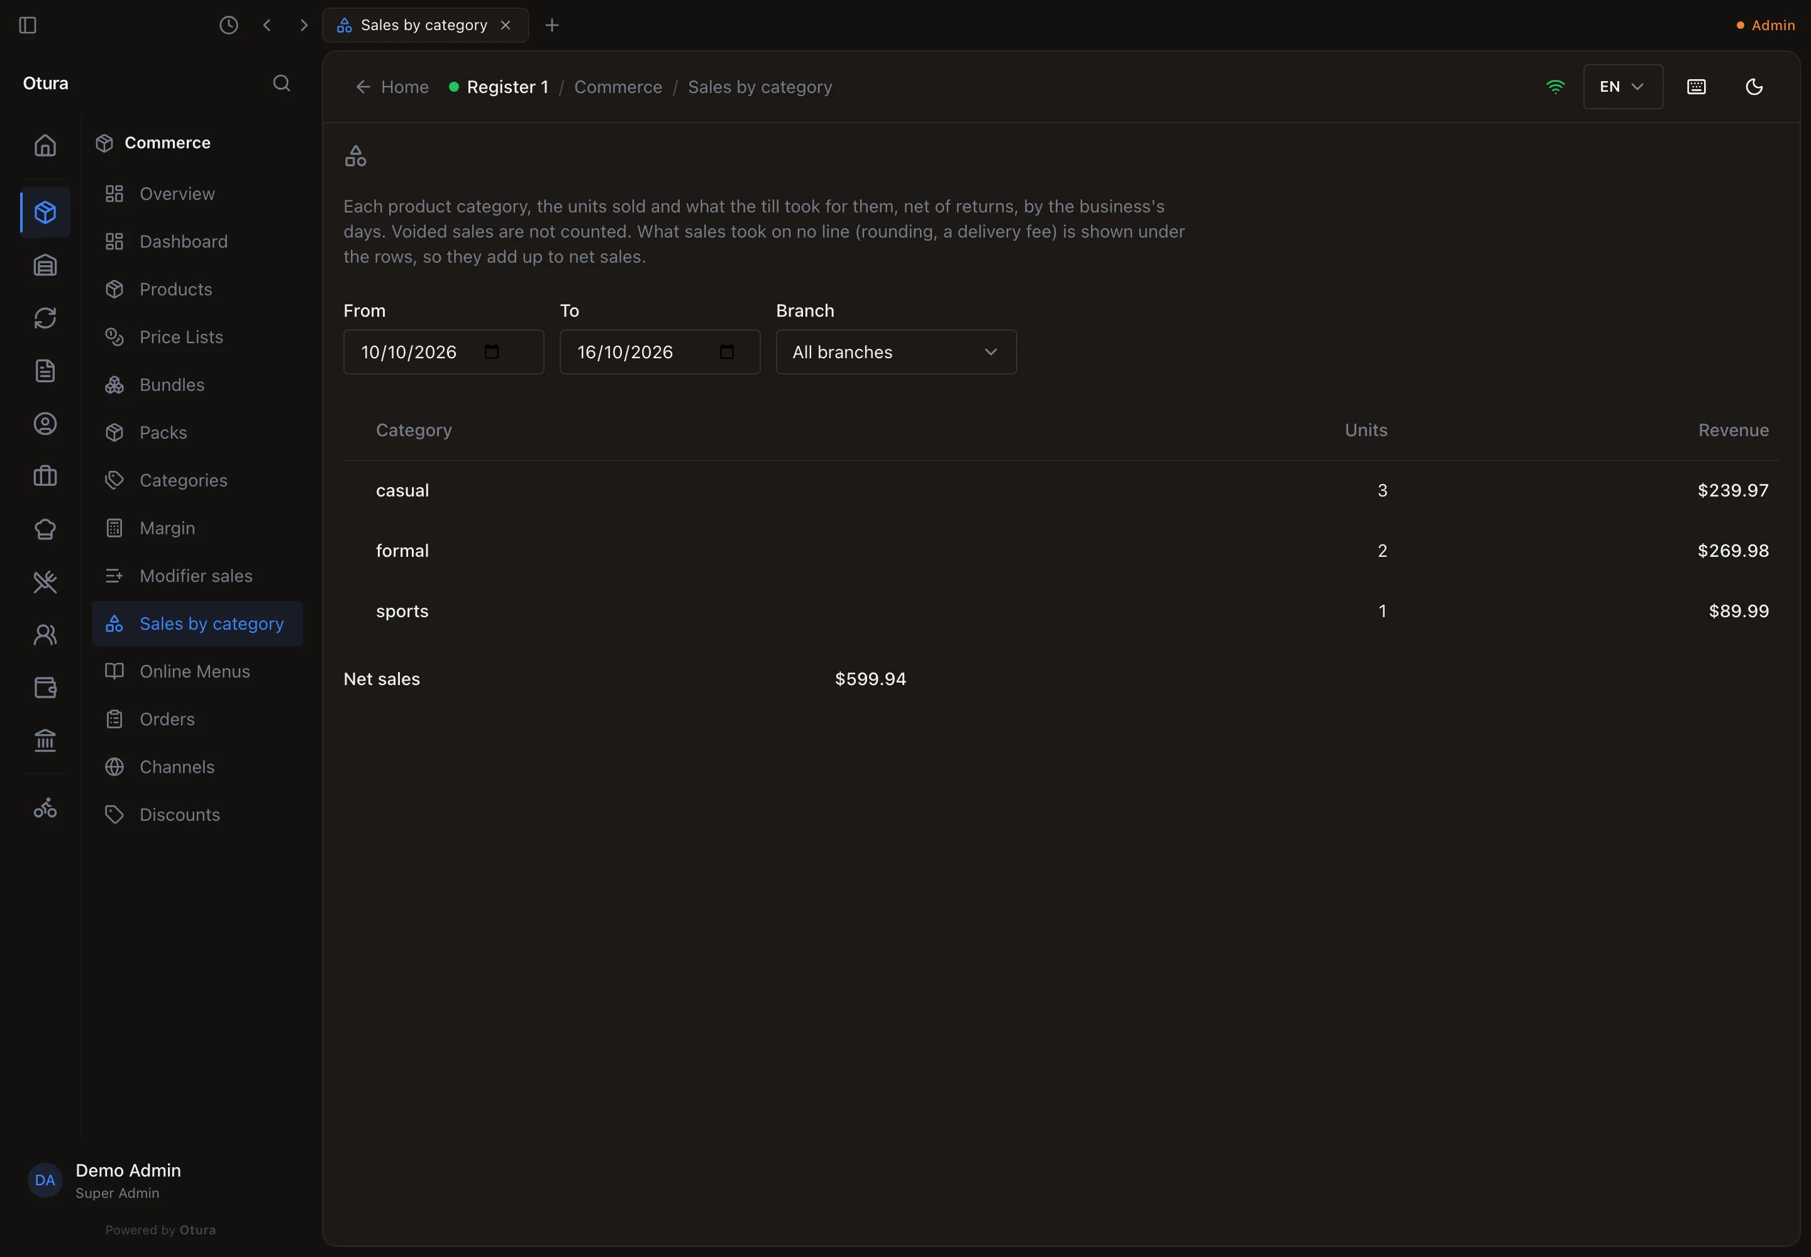Open the wallet rail icon
This screenshot has height=1257, width=1811.
45,688
